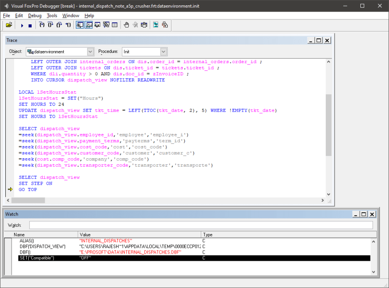Open the Help menu
389x288 pixels.
click(x=89, y=16)
